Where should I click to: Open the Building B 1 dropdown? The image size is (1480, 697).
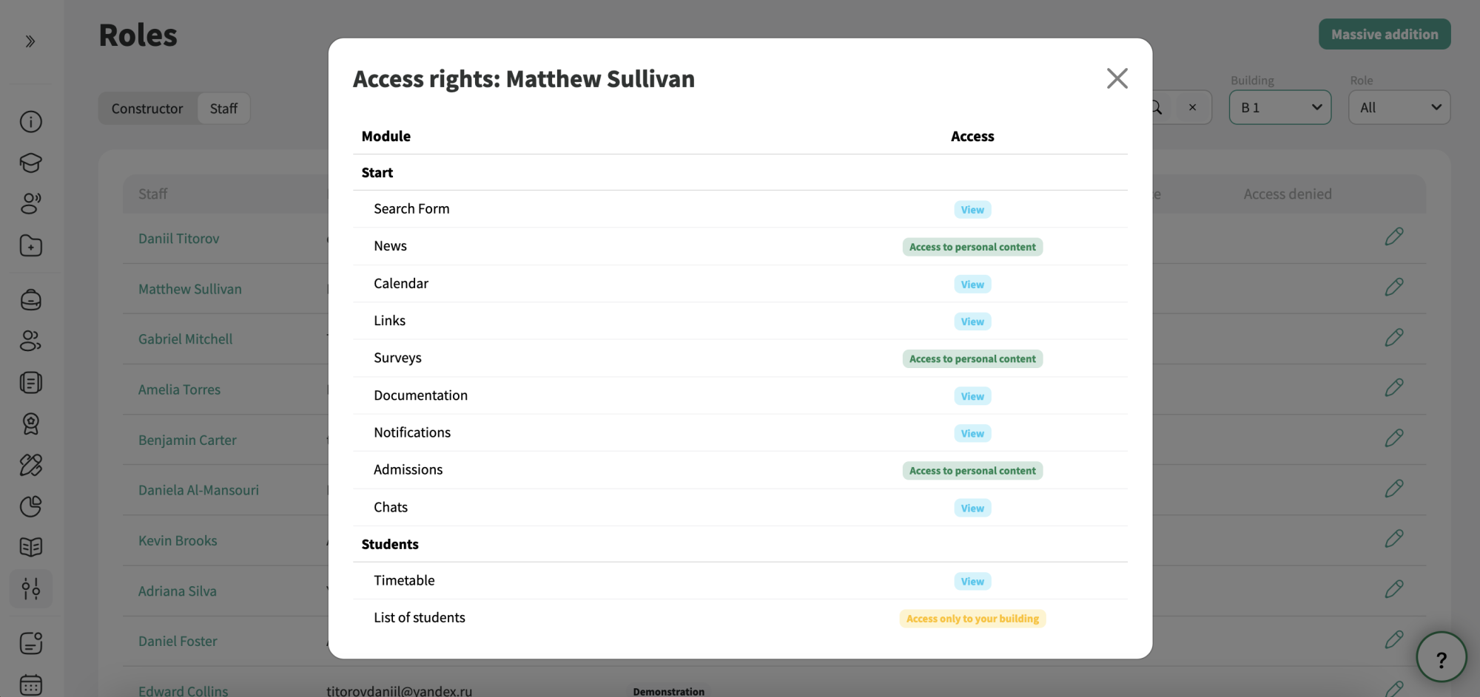click(1279, 107)
